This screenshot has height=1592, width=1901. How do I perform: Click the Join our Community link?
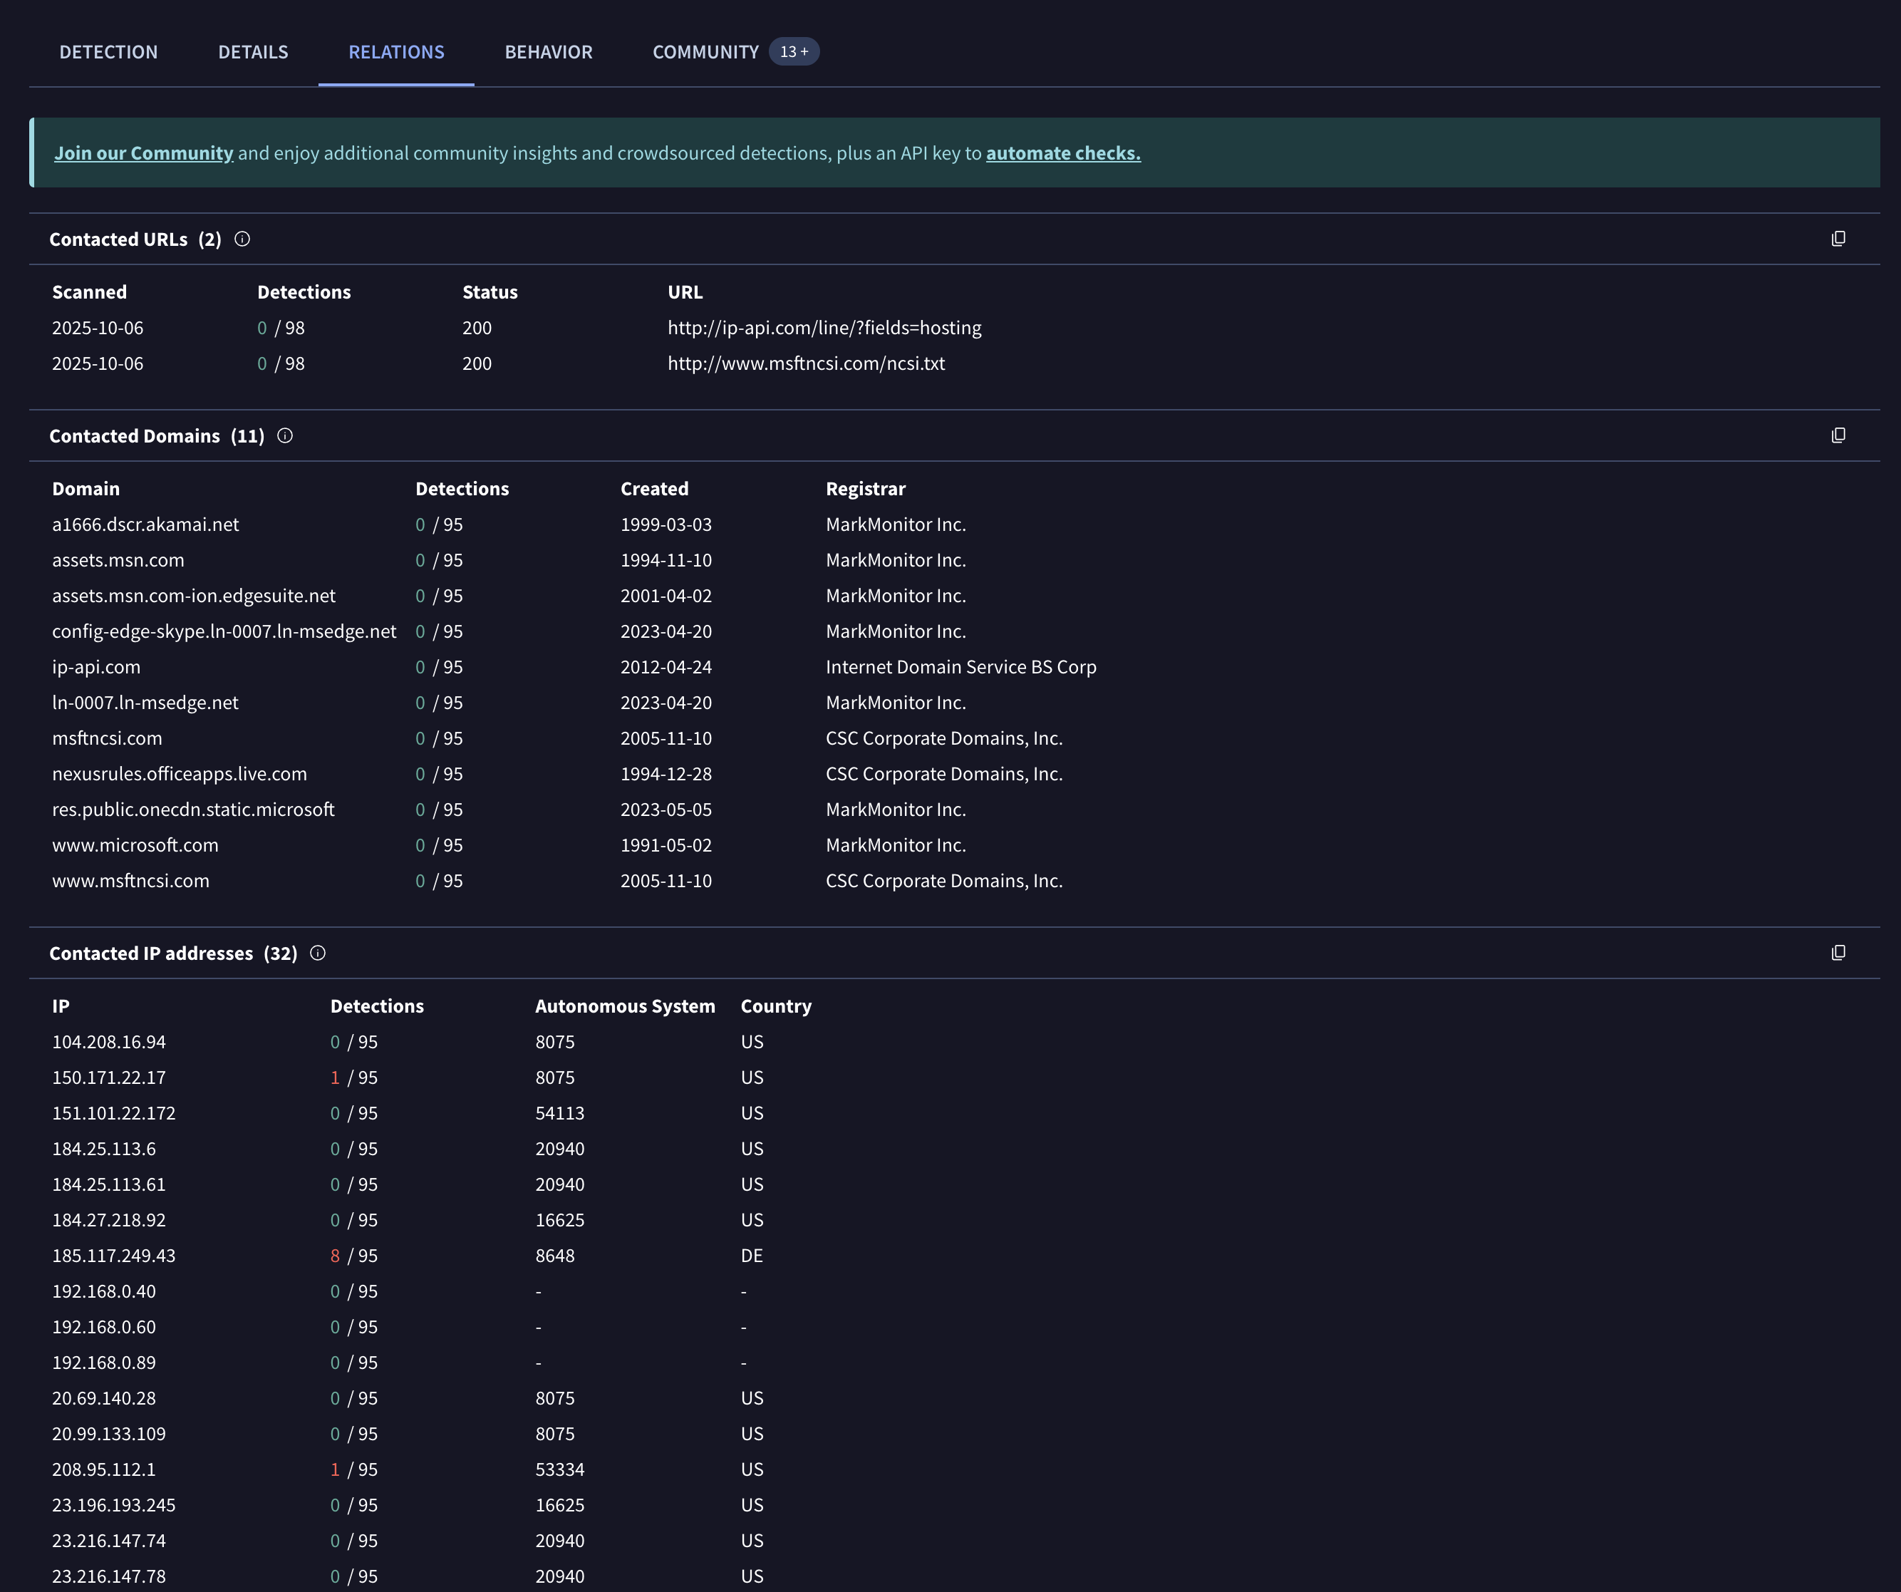(143, 153)
